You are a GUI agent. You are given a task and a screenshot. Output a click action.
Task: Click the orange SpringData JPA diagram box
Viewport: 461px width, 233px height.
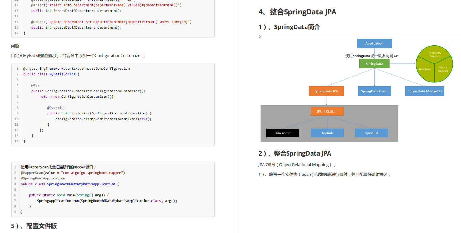coord(326,91)
